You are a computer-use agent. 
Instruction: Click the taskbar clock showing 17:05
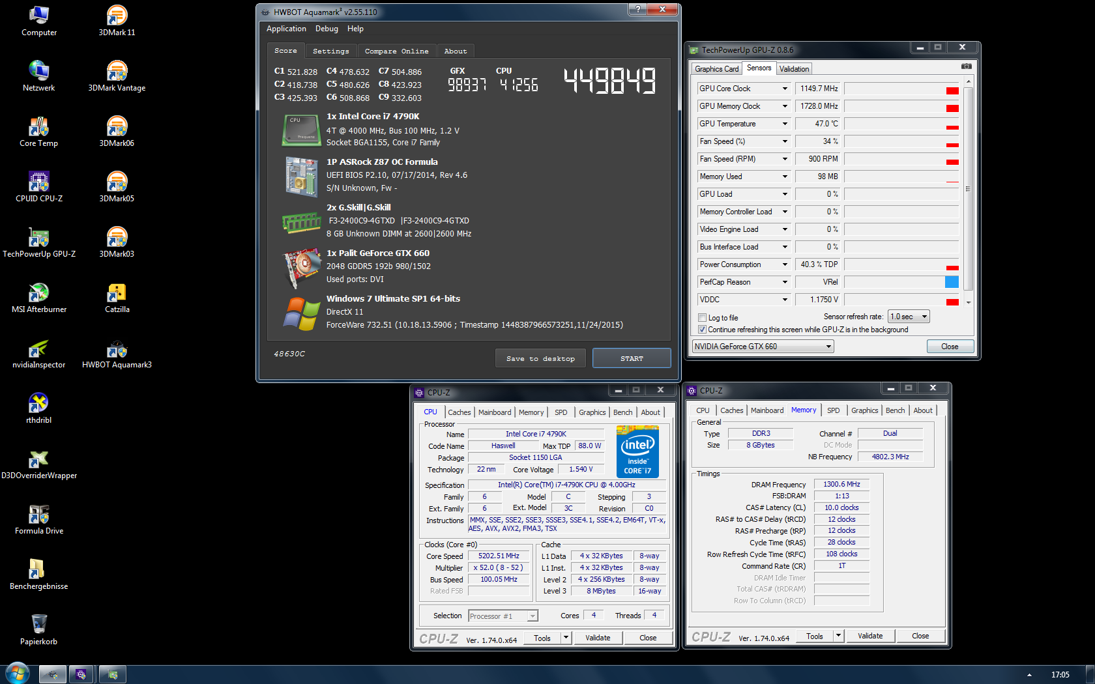click(1060, 675)
